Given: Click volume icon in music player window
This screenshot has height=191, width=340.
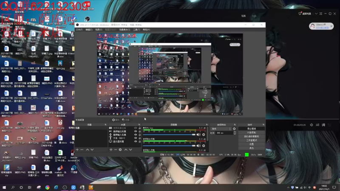Looking at the screenshot, I should pyautogui.click(x=312, y=125).
